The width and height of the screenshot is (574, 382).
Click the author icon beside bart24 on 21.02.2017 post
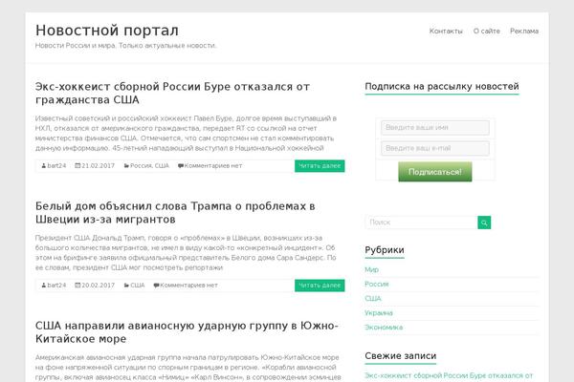[44, 165]
